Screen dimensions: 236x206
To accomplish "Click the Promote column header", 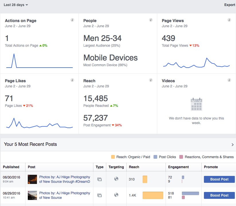I will (211, 167).
